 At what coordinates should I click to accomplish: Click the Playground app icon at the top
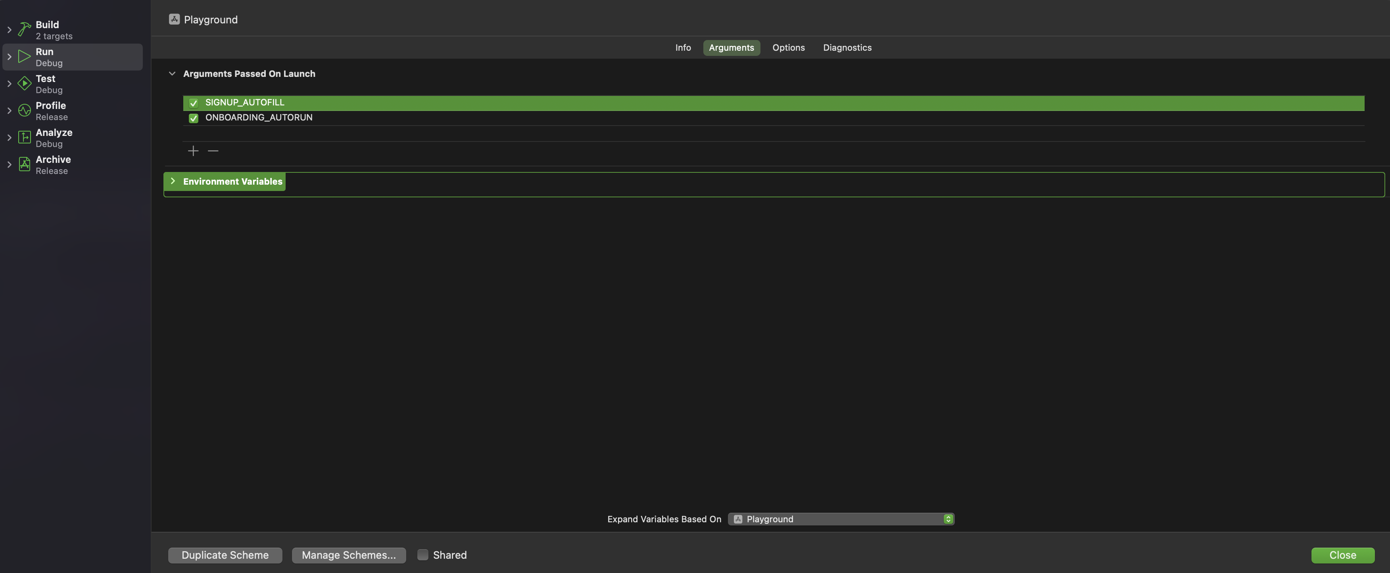(174, 19)
